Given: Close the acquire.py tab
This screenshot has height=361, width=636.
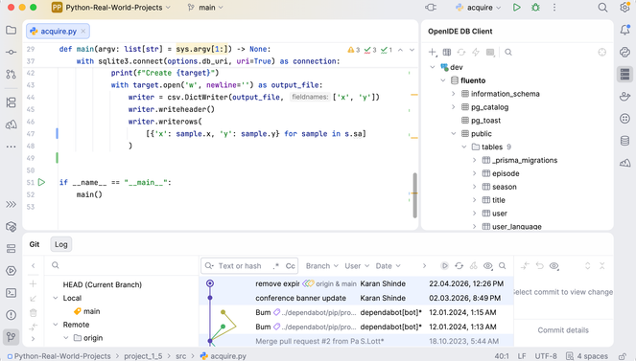Looking at the screenshot, I should [83, 32].
